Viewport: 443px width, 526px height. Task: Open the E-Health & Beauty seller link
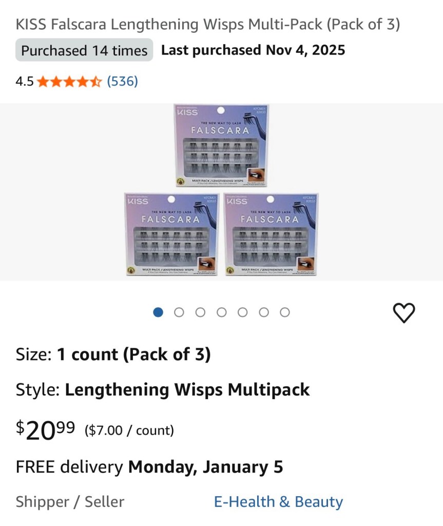pos(278,502)
